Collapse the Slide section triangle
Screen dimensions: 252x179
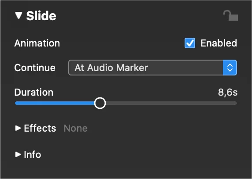[x=19, y=15]
